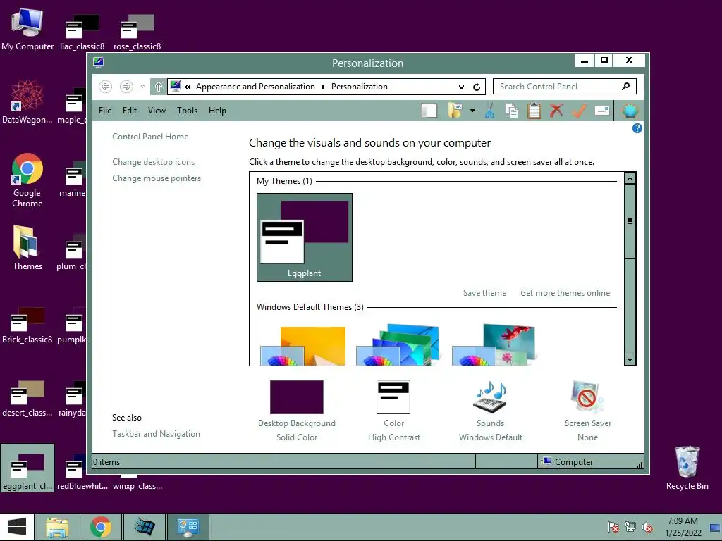The width and height of the screenshot is (722, 541).
Task: Open the File menu
Action: (x=105, y=111)
